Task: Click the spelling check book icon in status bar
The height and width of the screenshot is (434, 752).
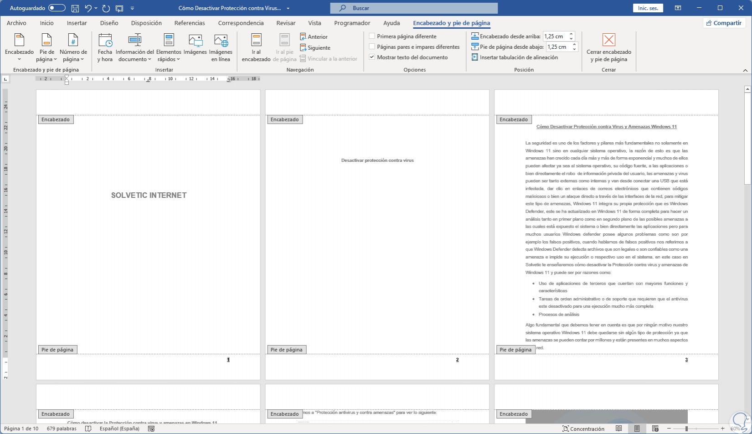Action: coord(88,429)
